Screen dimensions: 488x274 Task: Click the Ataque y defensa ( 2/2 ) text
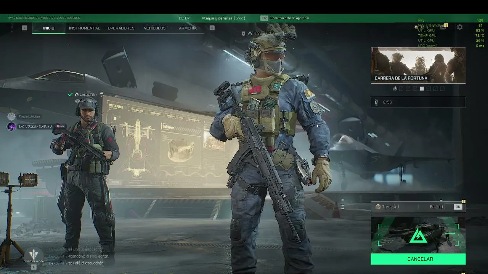[223, 18]
